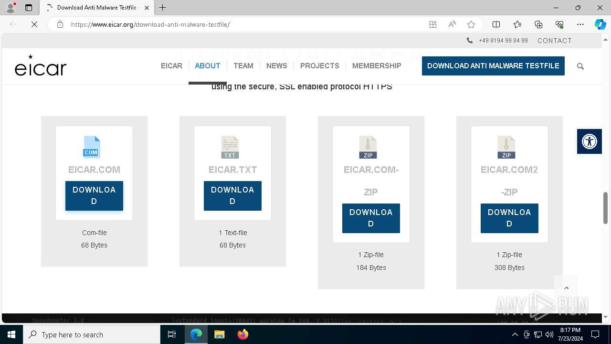The image size is (611, 344).
Task: View site information lock icon
Action: click(60, 24)
